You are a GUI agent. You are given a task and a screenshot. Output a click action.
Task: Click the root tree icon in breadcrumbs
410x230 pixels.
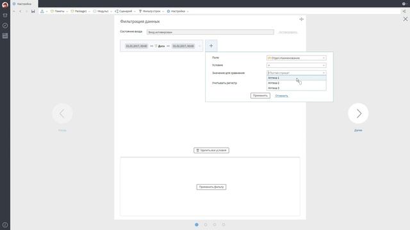pos(42,11)
